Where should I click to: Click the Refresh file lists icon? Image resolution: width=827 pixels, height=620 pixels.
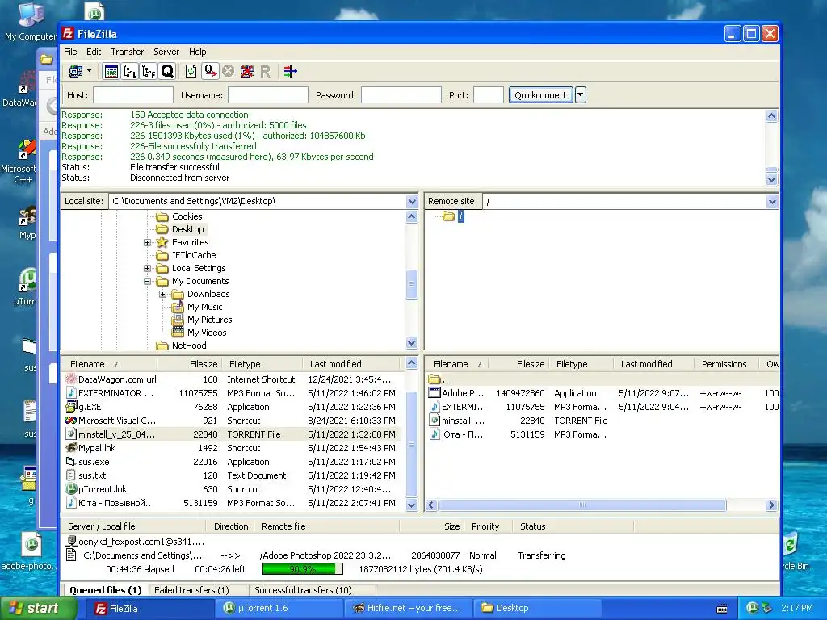tap(191, 71)
